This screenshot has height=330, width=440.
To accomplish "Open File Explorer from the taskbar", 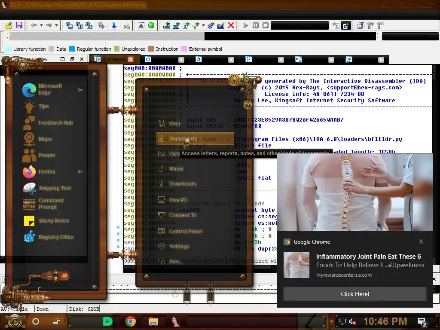I will pos(153,321).
